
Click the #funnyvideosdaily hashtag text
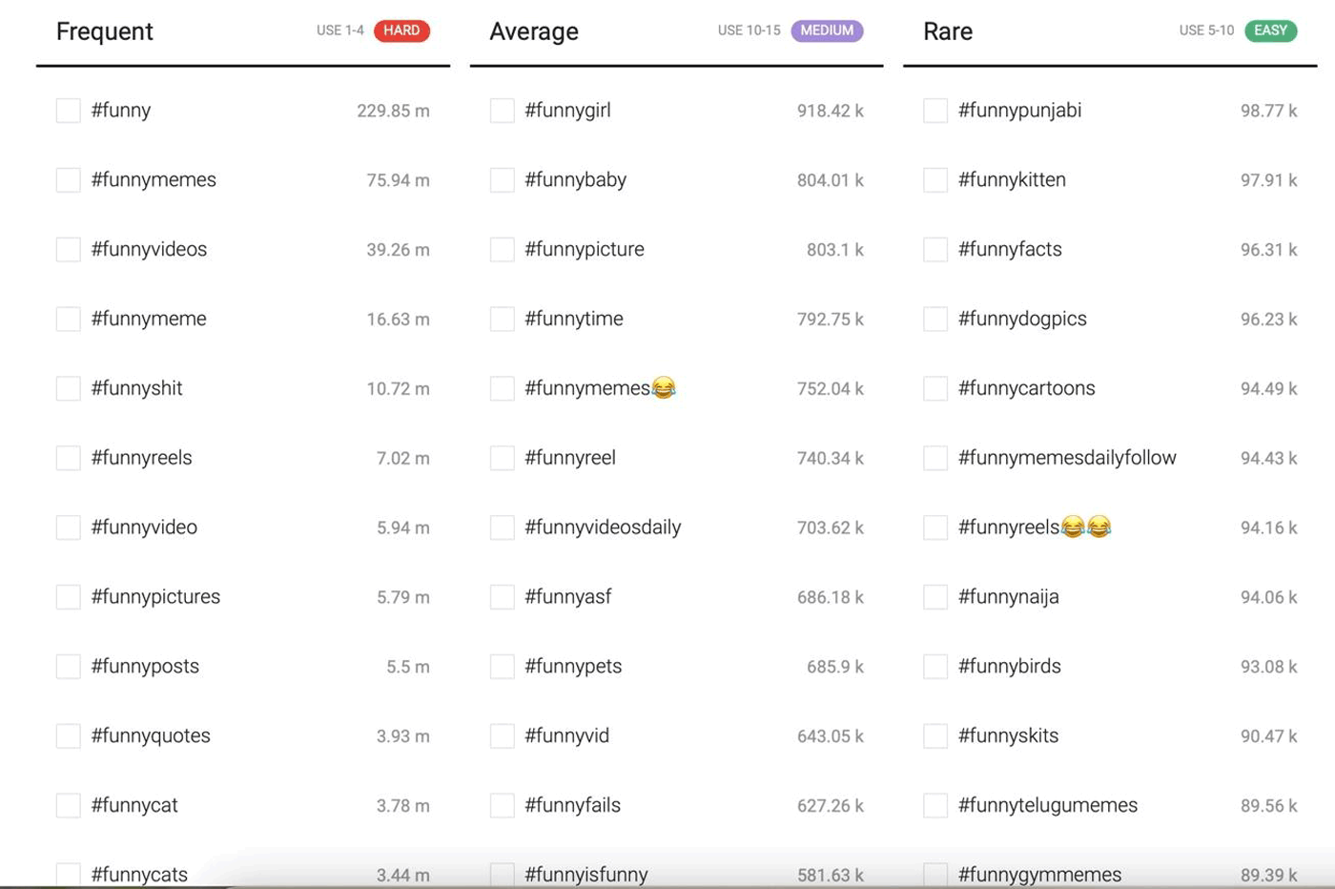point(603,527)
